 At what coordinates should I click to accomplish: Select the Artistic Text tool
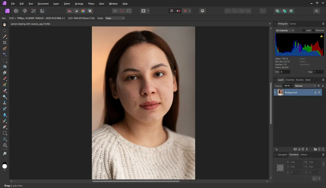[x=5, y=139]
